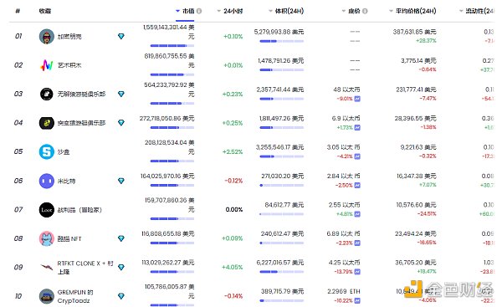The height and width of the screenshot is (307, 502).
Task: Click the diamond badge beside 加密朋克
Action: point(121,37)
